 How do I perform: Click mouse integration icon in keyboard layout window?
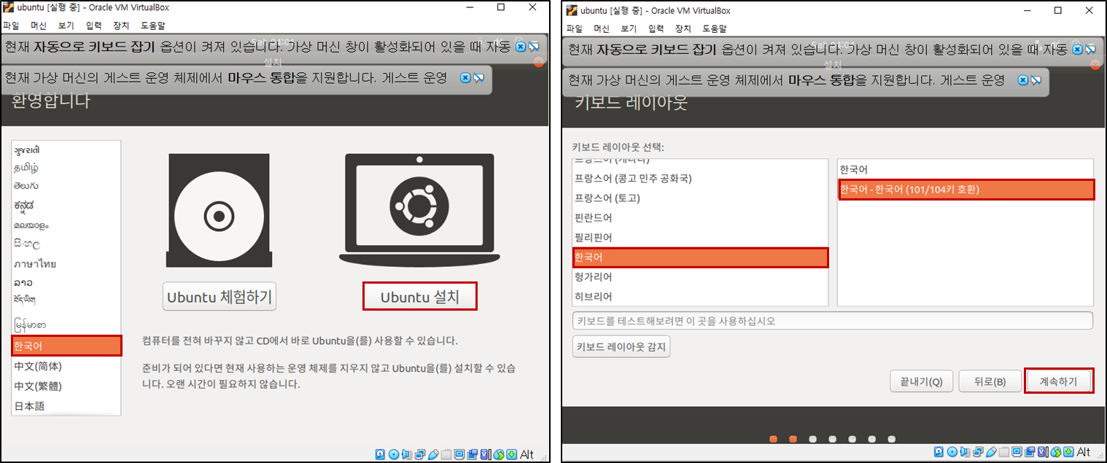1056,454
